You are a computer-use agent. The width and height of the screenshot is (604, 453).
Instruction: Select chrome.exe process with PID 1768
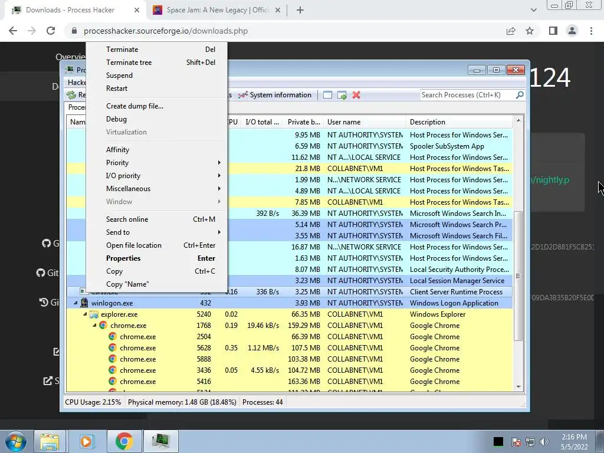pos(289,326)
